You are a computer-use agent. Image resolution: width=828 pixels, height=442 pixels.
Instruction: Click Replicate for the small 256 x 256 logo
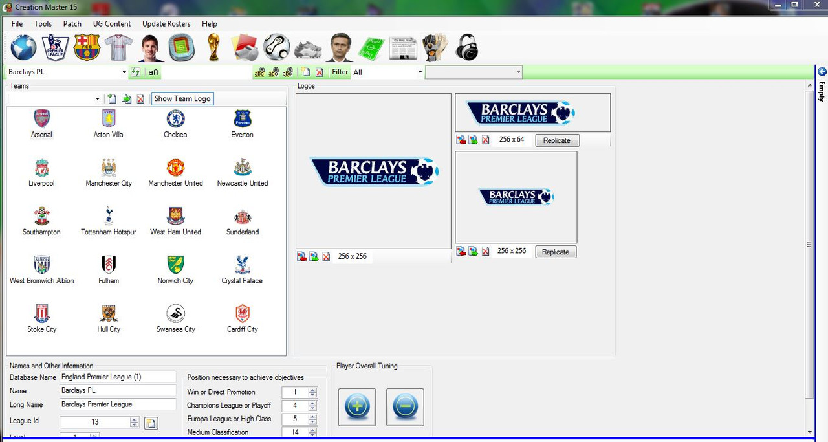point(556,252)
